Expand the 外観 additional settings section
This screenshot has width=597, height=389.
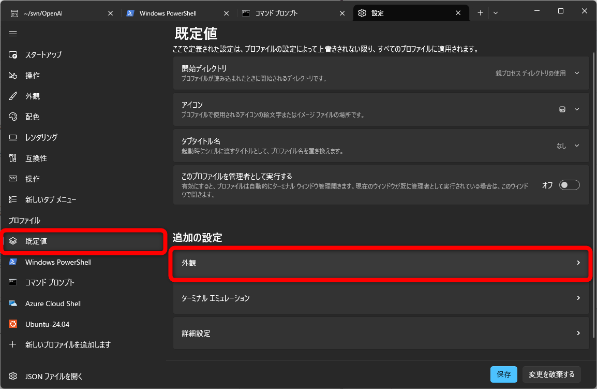tap(381, 263)
